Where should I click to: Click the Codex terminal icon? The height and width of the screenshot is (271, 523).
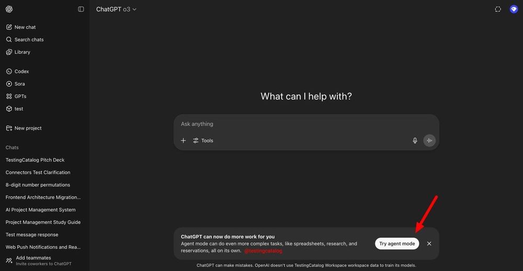(9, 72)
